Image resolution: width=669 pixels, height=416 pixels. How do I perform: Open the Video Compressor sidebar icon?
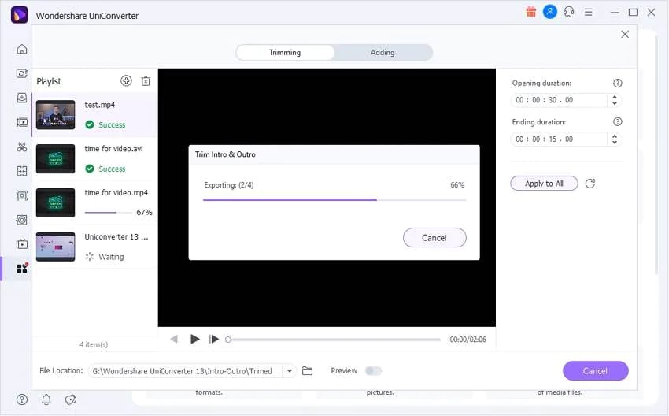click(x=22, y=123)
